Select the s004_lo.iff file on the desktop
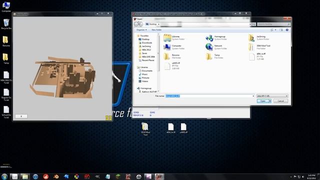320x180 pixels. (x=171, y=128)
